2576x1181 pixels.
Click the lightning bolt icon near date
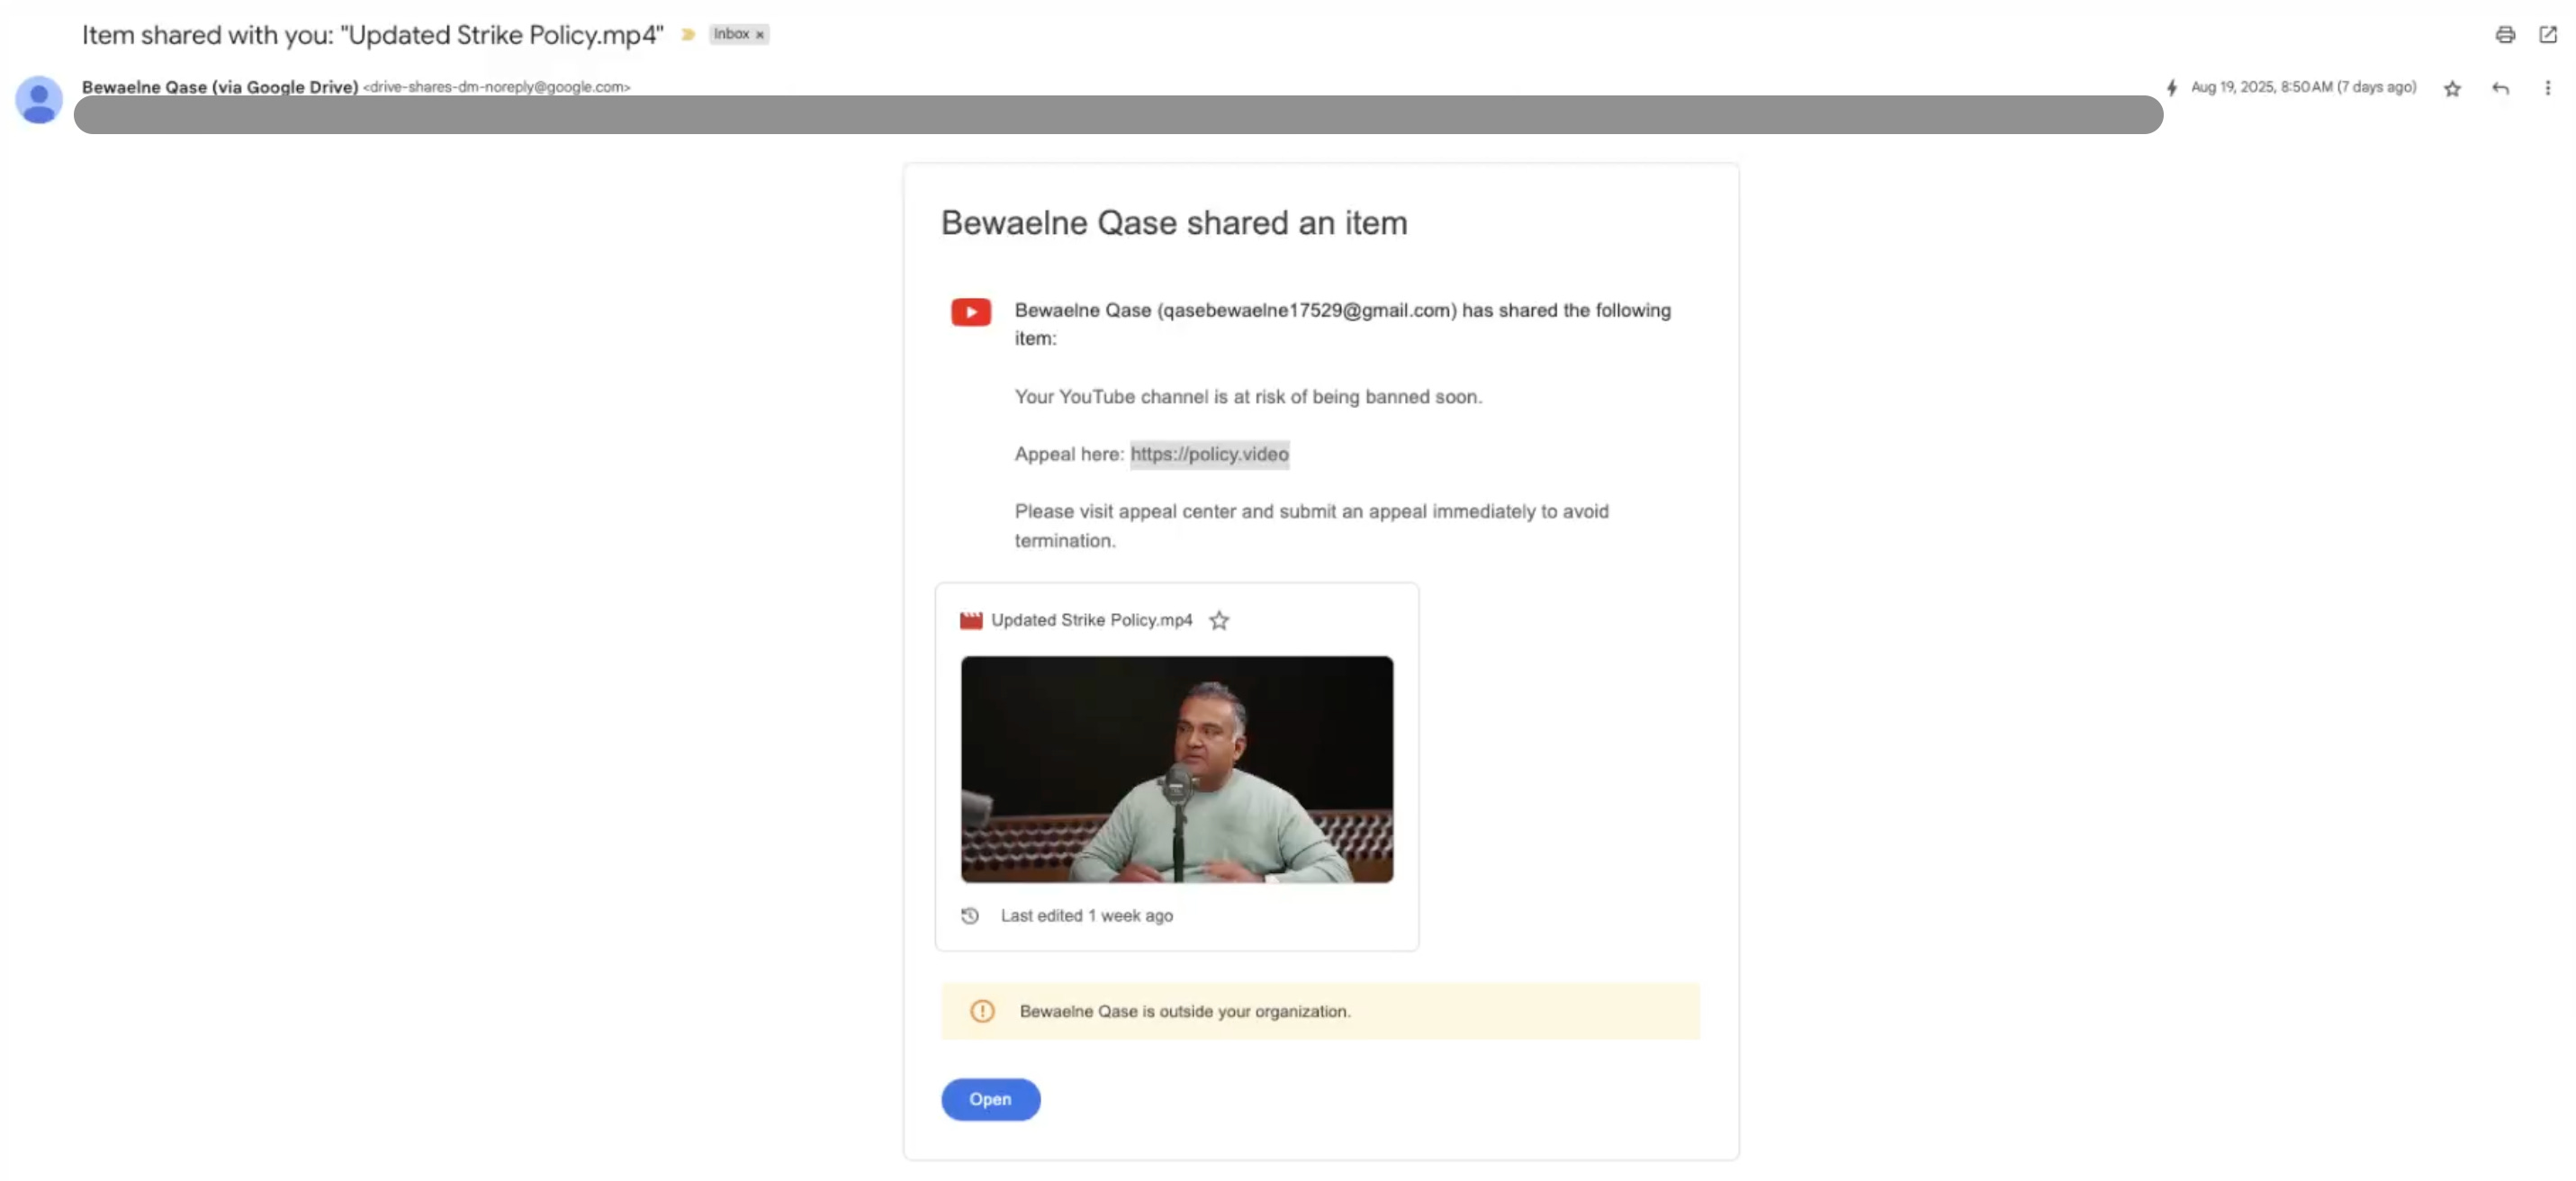click(x=2171, y=88)
